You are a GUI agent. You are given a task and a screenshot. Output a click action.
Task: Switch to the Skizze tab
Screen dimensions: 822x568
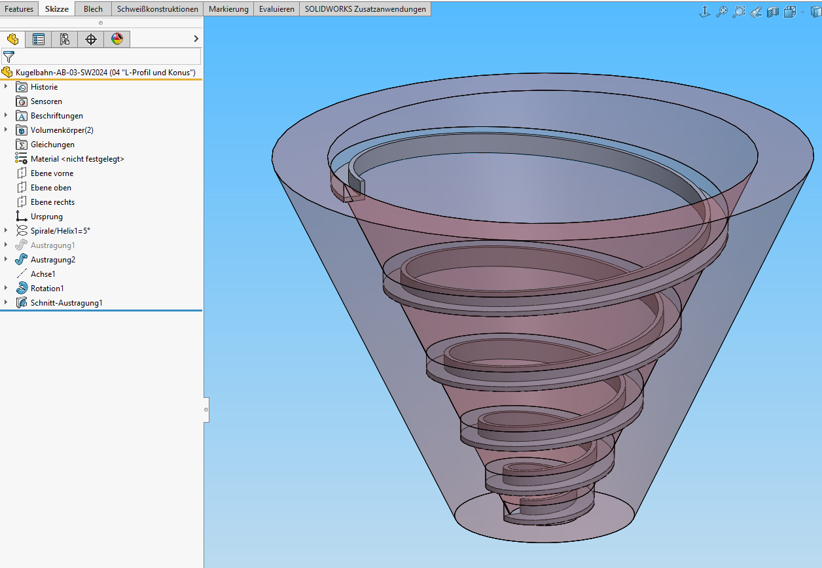(57, 9)
